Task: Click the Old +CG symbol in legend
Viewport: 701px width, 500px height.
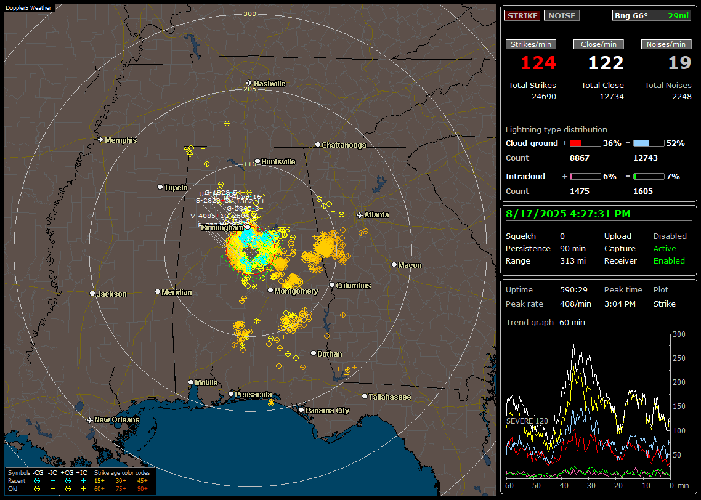Action: pos(68,489)
